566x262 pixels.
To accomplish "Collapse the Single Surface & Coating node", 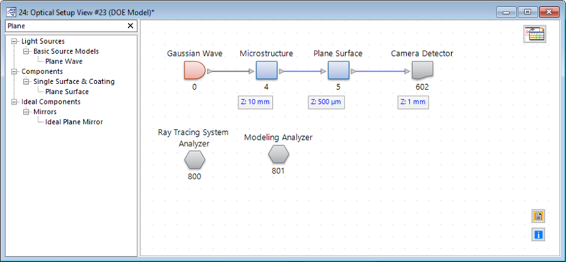I will 26,82.
